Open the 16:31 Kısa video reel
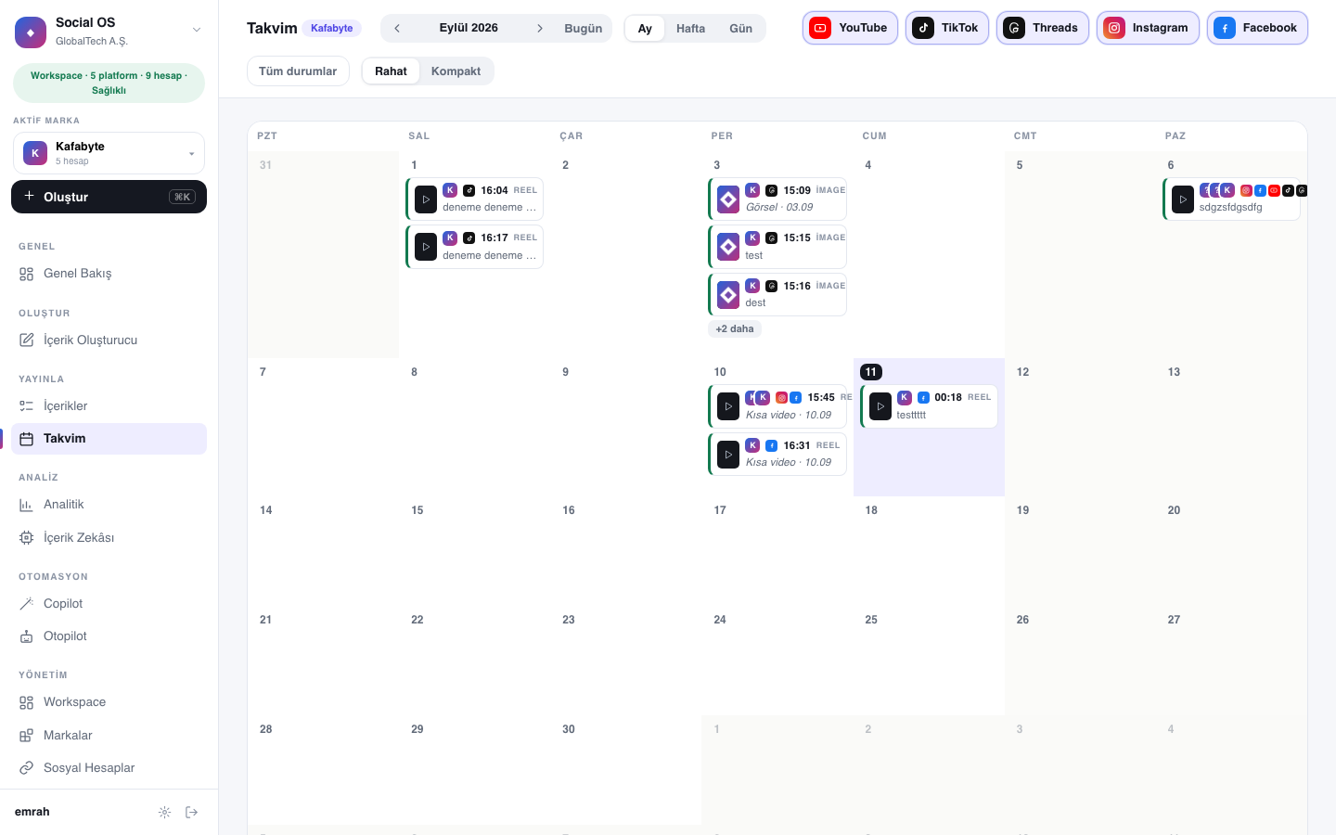The height and width of the screenshot is (835, 1336). (777, 454)
